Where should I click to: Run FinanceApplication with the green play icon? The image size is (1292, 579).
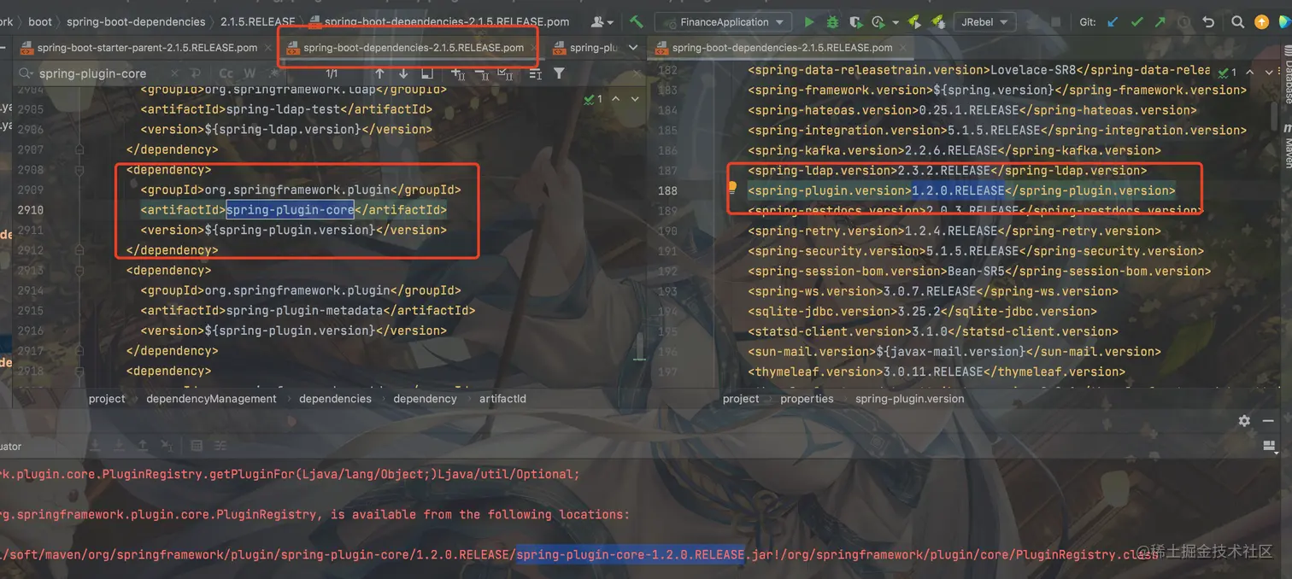click(x=809, y=22)
